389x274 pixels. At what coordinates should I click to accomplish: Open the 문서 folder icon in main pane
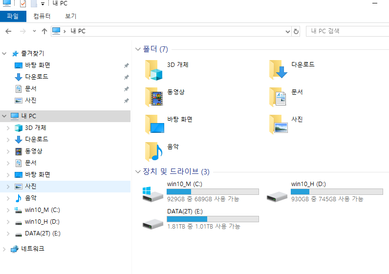[278, 97]
